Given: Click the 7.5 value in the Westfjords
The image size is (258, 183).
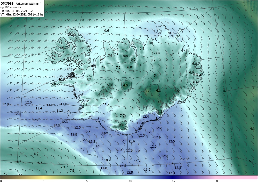Looking at the screenshot, I should [53, 53].
